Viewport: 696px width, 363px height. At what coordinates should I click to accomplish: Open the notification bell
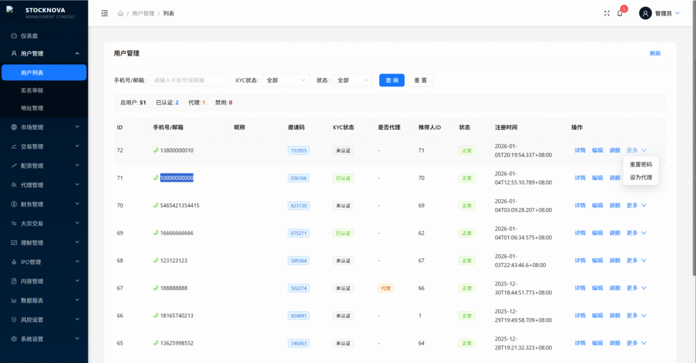[620, 14]
